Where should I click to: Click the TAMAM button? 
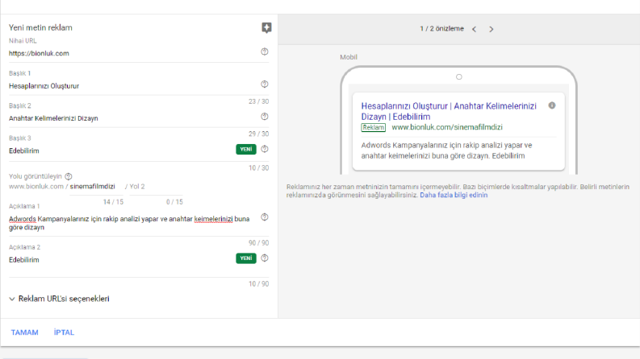coord(24,332)
